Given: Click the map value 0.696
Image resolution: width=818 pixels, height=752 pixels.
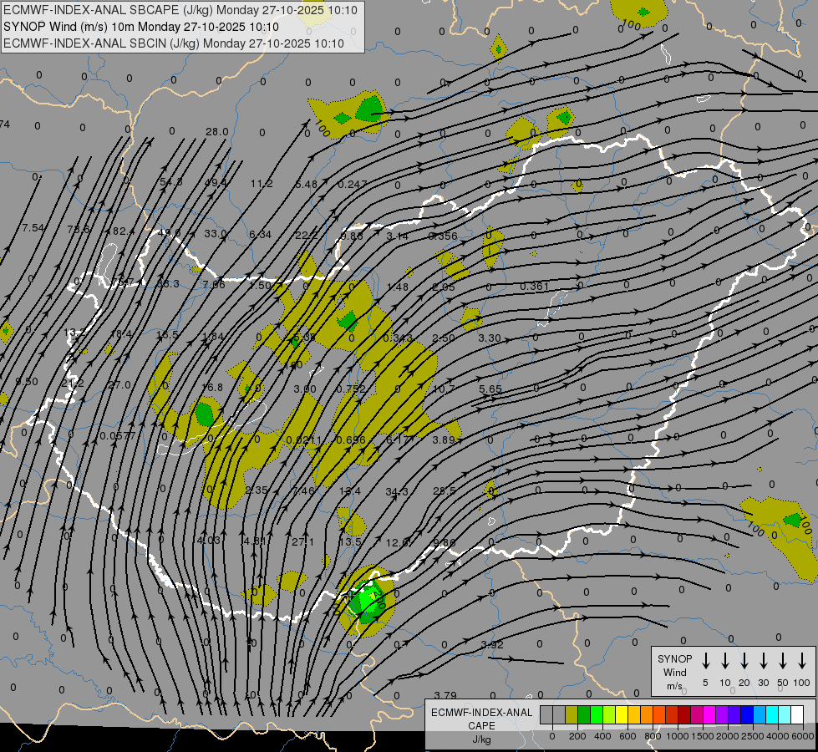Looking at the screenshot, I should [351, 440].
